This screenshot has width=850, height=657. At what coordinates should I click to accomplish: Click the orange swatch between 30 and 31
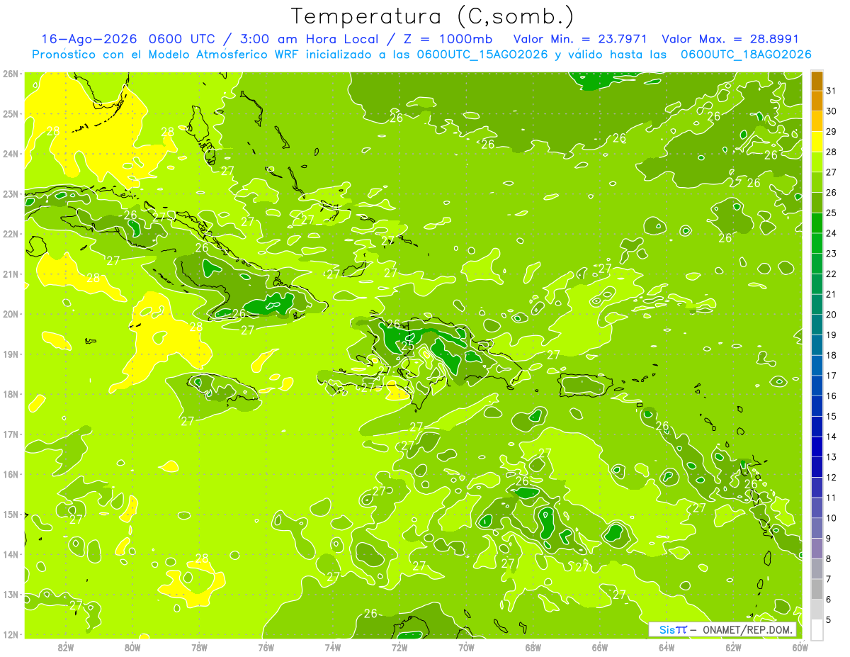817,101
